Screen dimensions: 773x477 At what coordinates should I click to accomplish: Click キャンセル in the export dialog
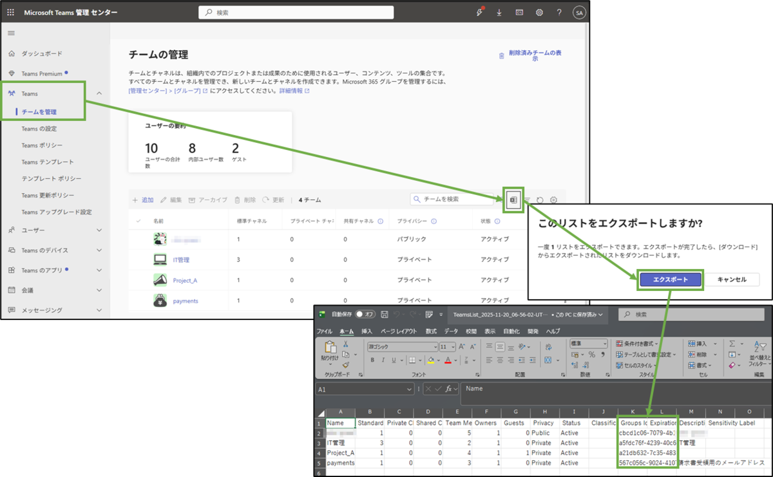[732, 279]
